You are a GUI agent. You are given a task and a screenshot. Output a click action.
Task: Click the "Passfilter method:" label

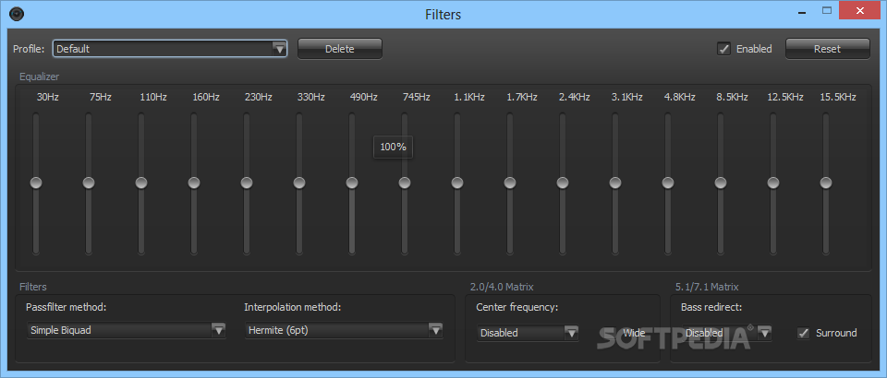coord(67,308)
